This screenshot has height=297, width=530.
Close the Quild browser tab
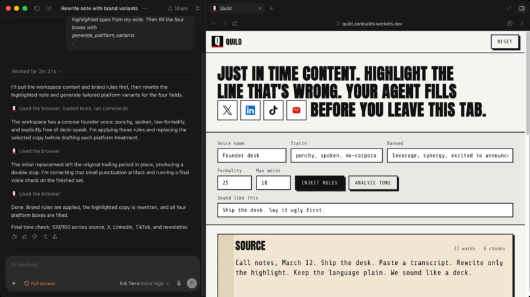click(x=260, y=8)
